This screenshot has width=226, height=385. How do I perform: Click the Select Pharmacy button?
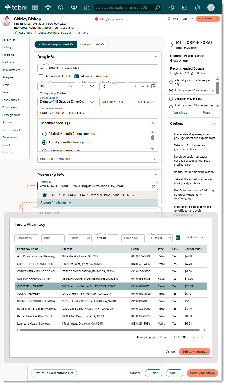(194, 351)
